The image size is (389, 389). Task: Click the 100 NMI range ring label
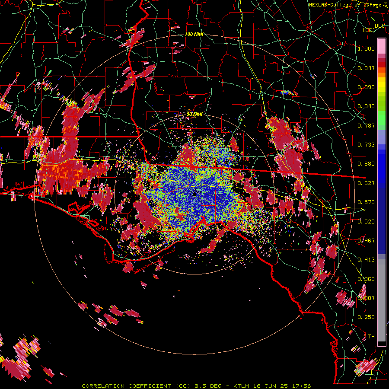coord(194,34)
